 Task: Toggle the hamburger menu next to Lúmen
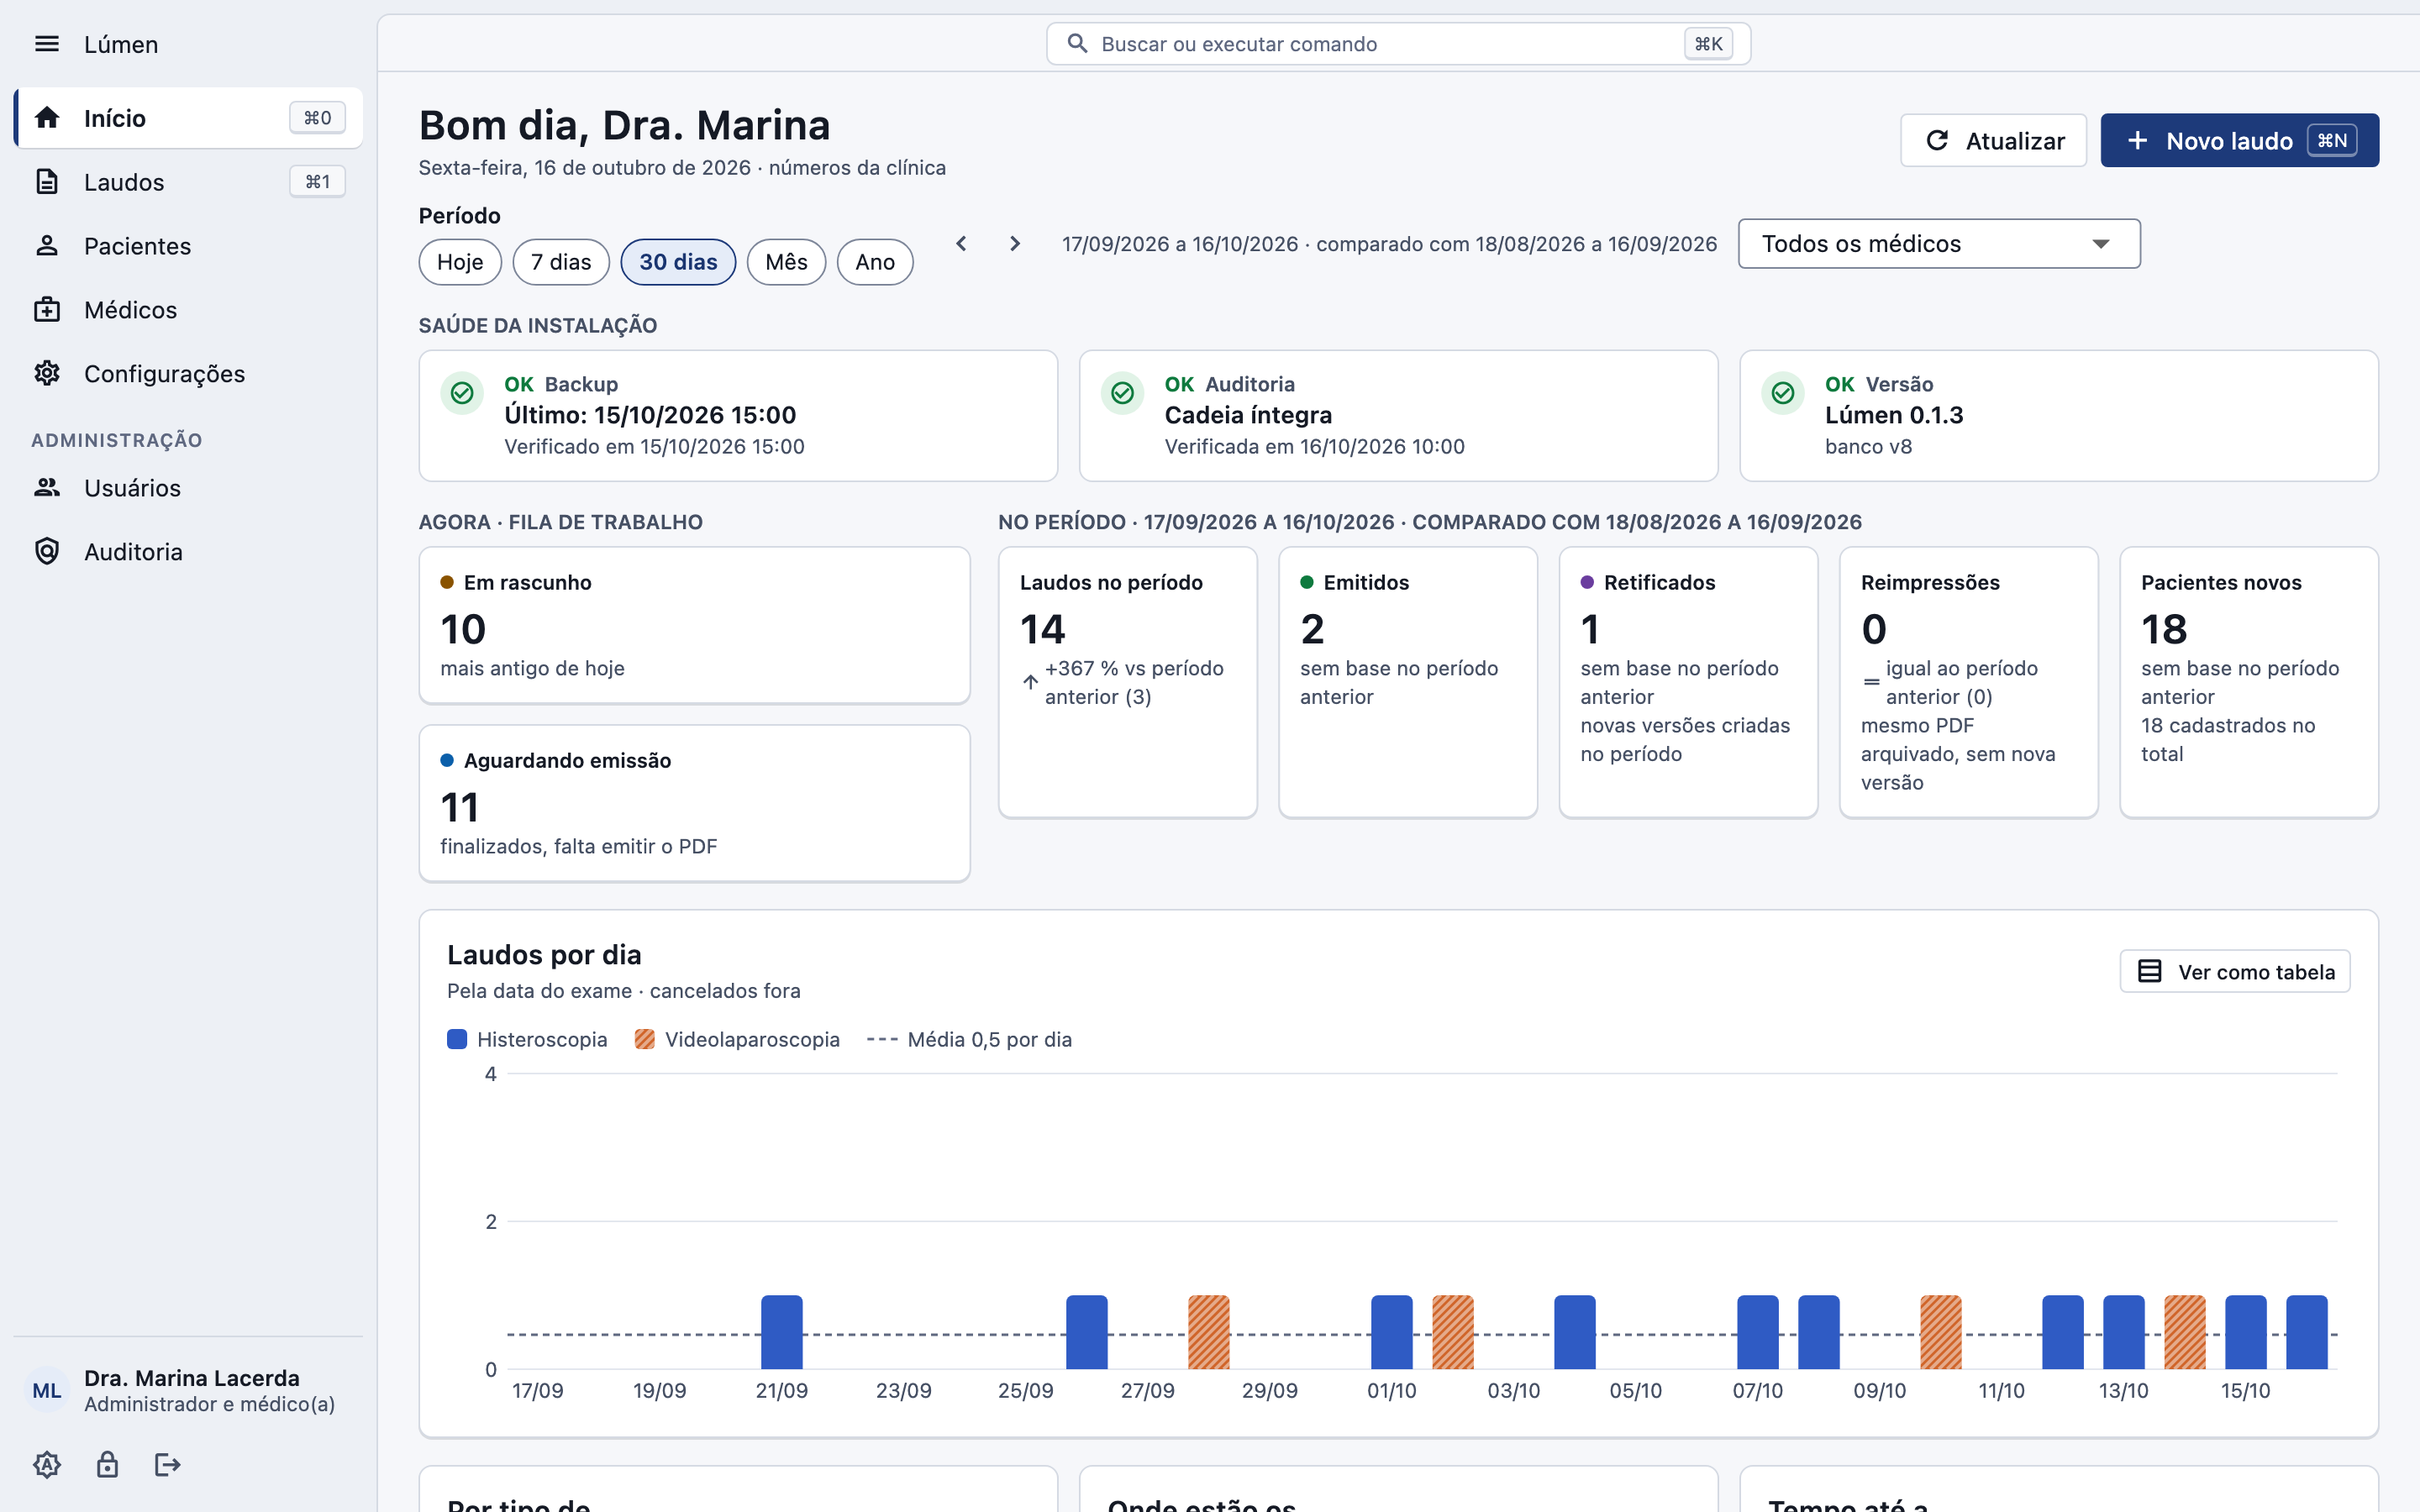(47, 44)
